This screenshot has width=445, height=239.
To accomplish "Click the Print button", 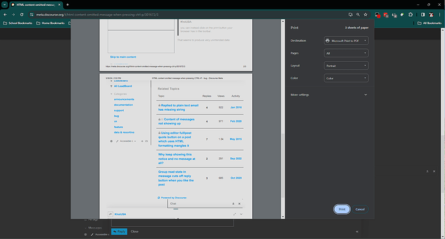I will [x=342, y=209].
